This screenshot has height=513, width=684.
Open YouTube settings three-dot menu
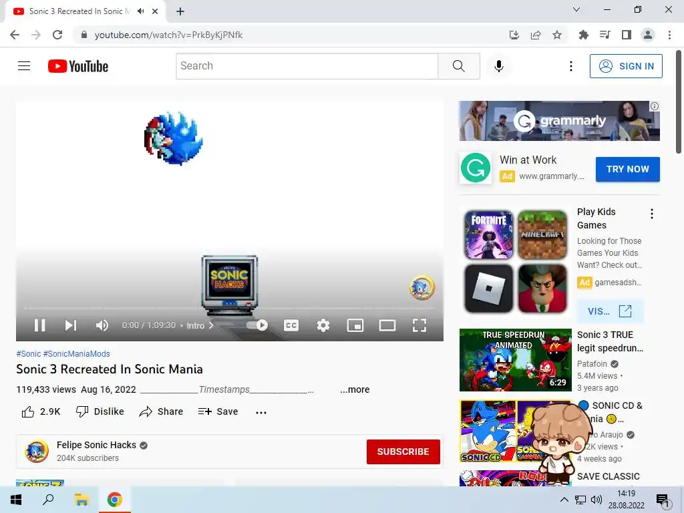570,66
